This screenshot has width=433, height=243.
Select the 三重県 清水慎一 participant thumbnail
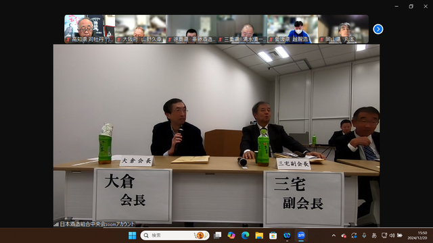pos(242,29)
